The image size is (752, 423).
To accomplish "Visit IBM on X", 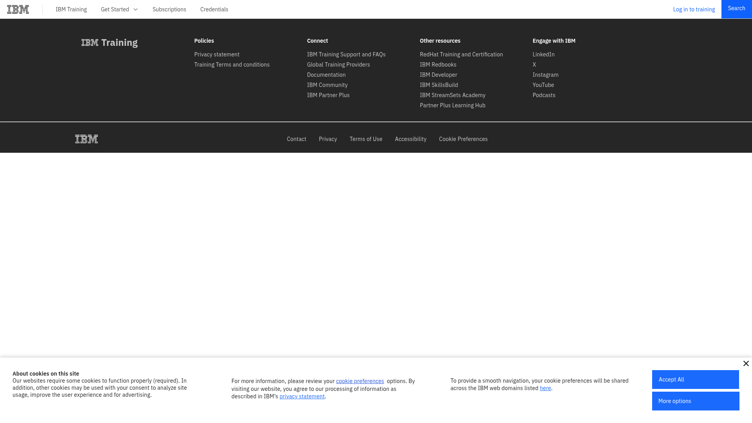I will (534, 65).
